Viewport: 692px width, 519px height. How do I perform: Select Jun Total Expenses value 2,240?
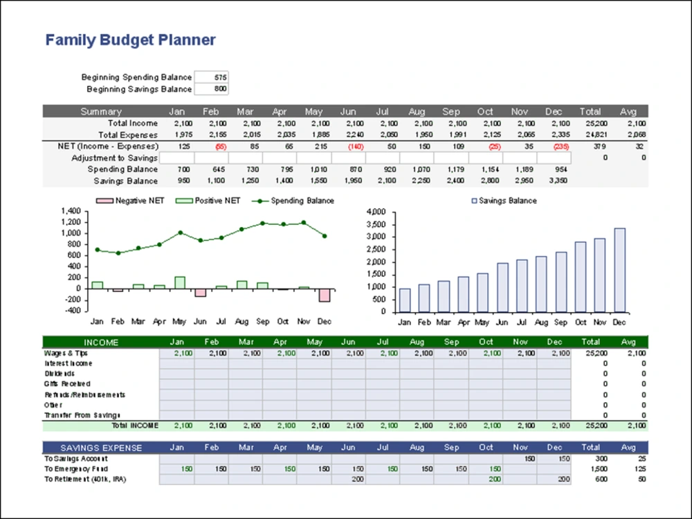(355, 135)
